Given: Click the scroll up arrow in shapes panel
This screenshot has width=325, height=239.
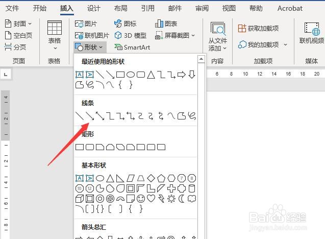Looking at the screenshot, I should tap(201, 59).
